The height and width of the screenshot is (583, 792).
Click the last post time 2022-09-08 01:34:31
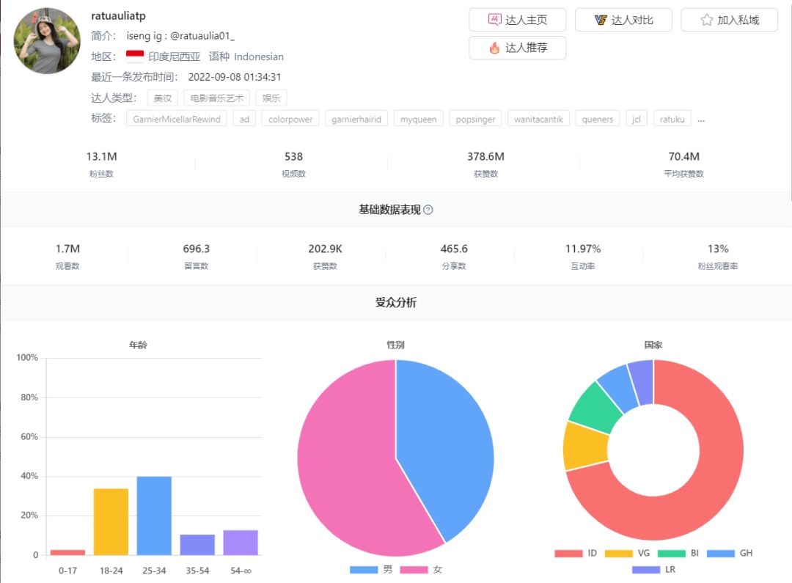pyautogui.click(x=235, y=77)
